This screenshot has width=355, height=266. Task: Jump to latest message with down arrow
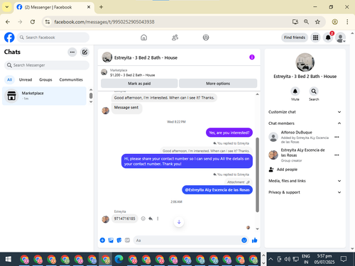(x=179, y=222)
